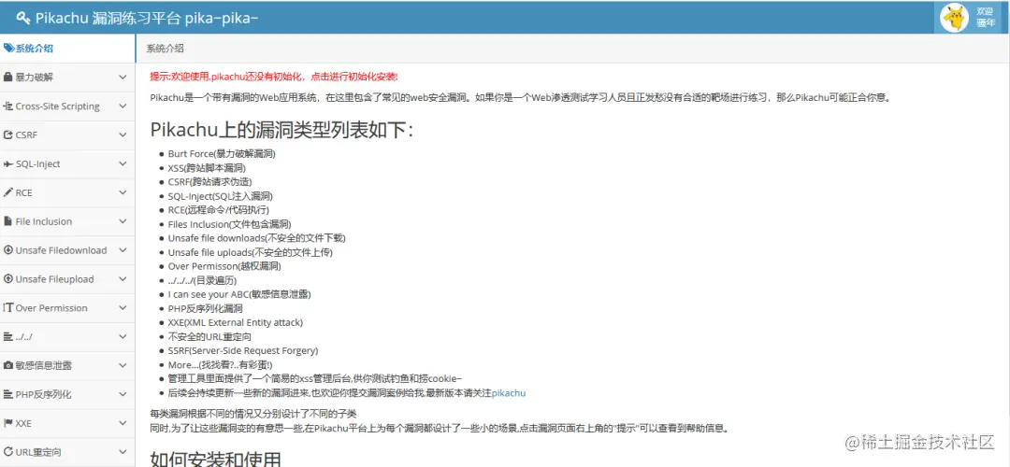The width and height of the screenshot is (1010, 467).
Task: Click the bars icon for PHP反序列化
Action: coord(8,394)
